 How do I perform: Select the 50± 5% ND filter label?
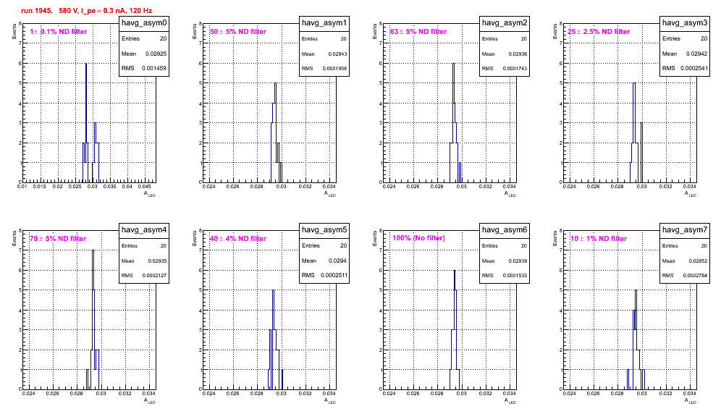(x=238, y=32)
